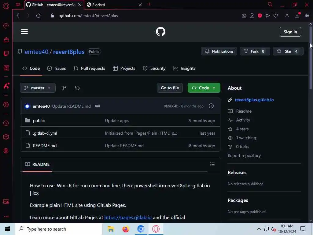
Task: Open Settings gear icon in sidebar
Action: tap(6, 151)
